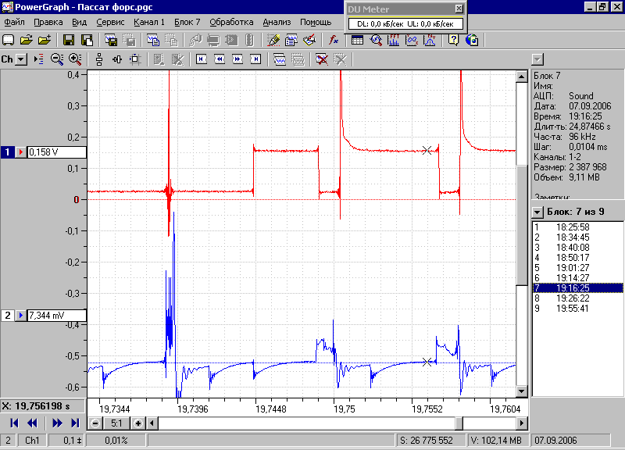Click the globe web icon
This screenshot has width=625, height=450.
point(472,40)
